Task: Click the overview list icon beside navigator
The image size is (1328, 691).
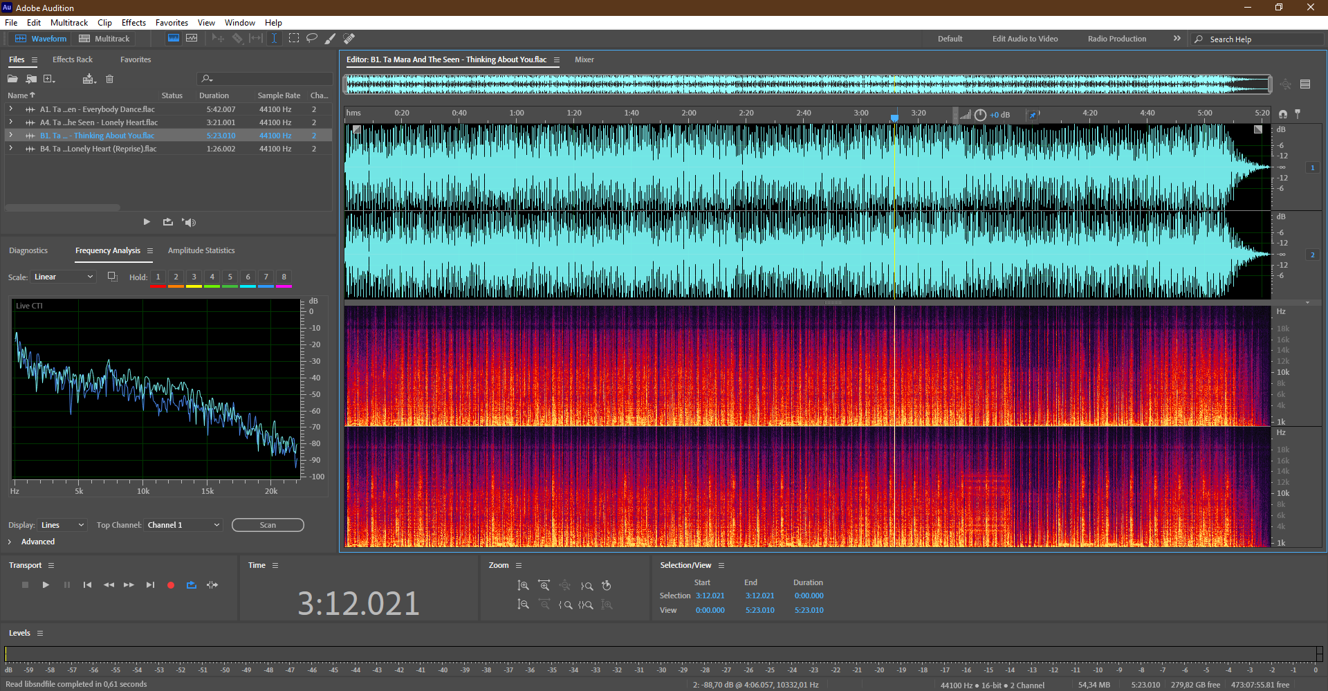Action: [1305, 84]
